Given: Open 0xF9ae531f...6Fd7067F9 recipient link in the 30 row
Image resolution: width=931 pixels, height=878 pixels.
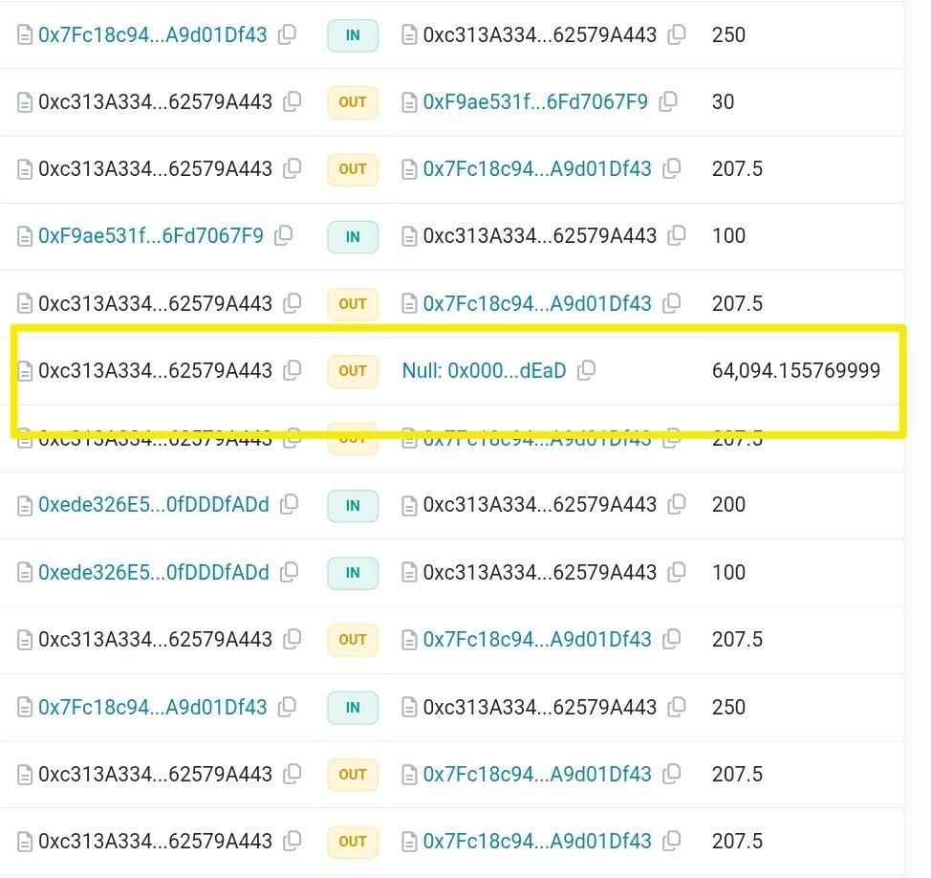Looking at the screenshot, I should click(535, 102).
